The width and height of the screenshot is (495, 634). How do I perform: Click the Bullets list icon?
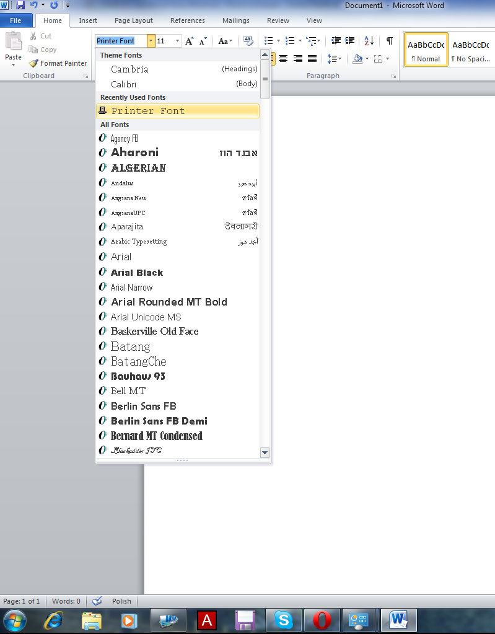(269, 40)
